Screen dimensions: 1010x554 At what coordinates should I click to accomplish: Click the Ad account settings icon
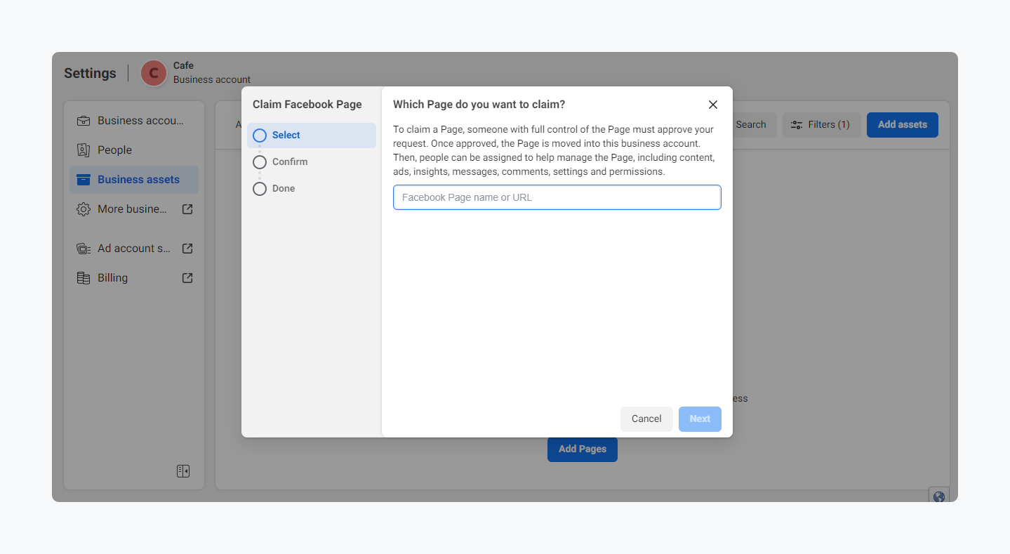point(84,249)
